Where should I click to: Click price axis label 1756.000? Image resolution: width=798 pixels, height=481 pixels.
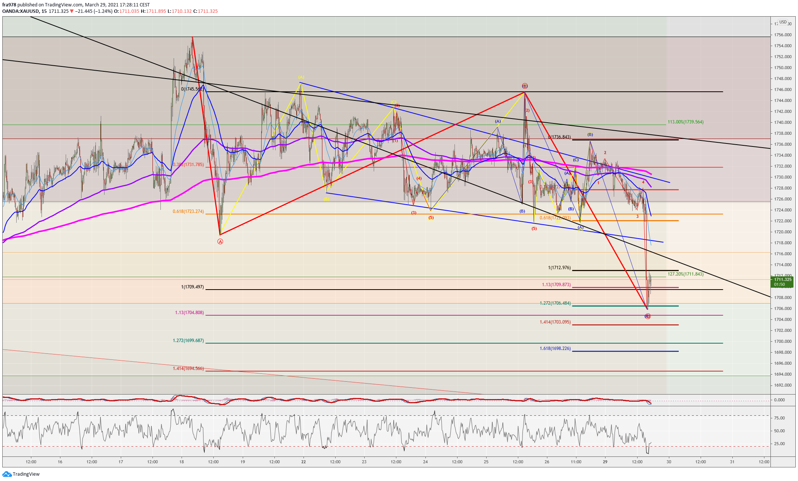click(783, 35)
